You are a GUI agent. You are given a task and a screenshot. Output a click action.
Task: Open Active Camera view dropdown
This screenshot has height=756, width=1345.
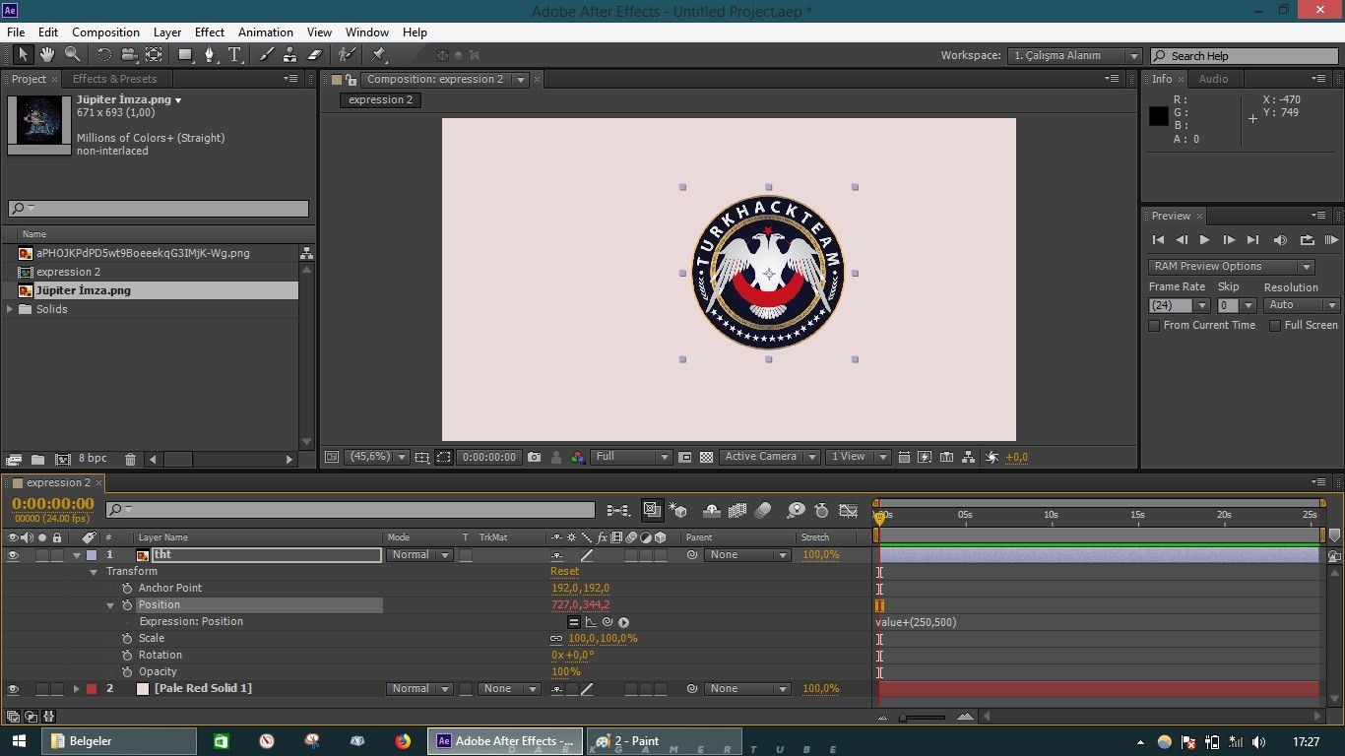pyautogui.click(x=769, y=457)
